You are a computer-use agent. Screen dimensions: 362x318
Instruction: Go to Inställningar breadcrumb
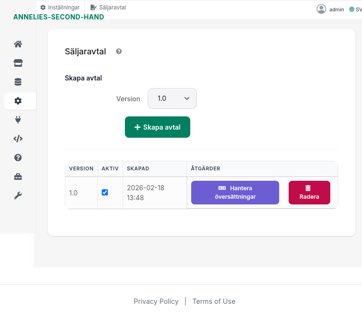click(60, 8)
